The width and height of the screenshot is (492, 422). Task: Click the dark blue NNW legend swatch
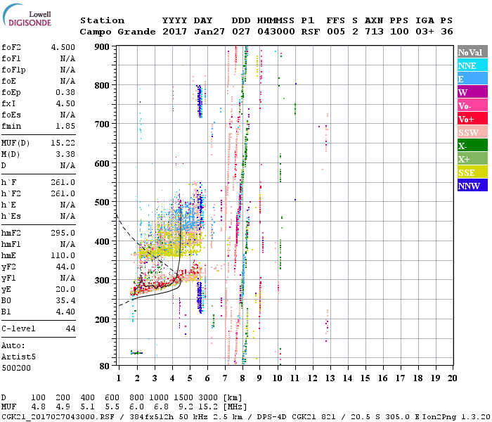coord(472,186)
